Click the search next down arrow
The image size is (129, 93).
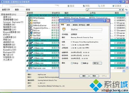pyautogui.click(x=123, y=10)
